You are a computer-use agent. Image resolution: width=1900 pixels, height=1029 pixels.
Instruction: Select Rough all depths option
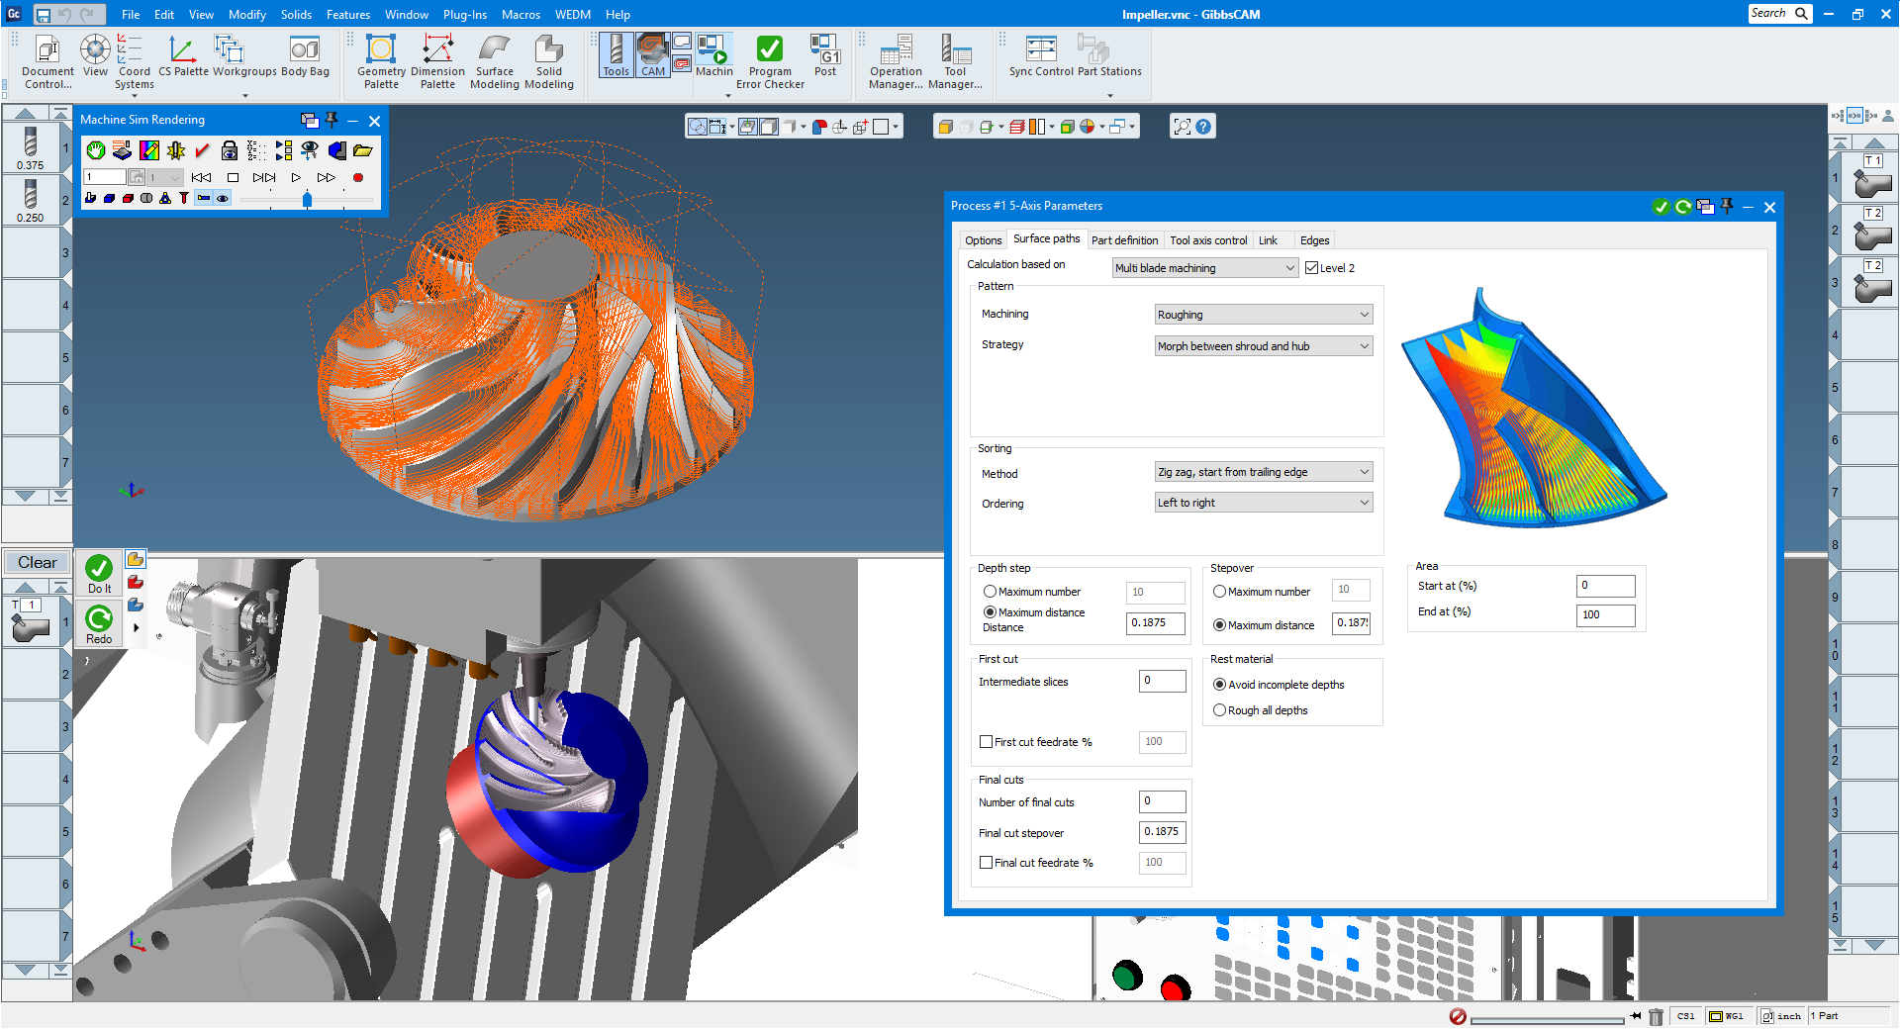pos(1220,710)
